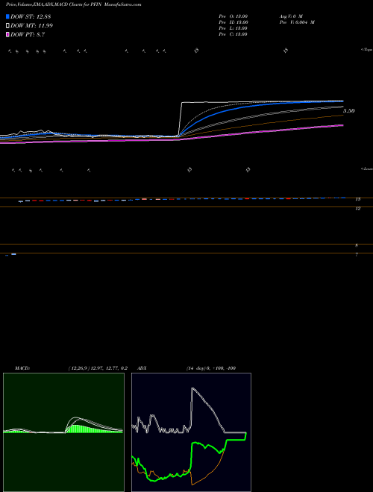Click the 'Pre V: 0.004 M' volume text
This screenshot has width=373, height=492.
tap(297, 22)
